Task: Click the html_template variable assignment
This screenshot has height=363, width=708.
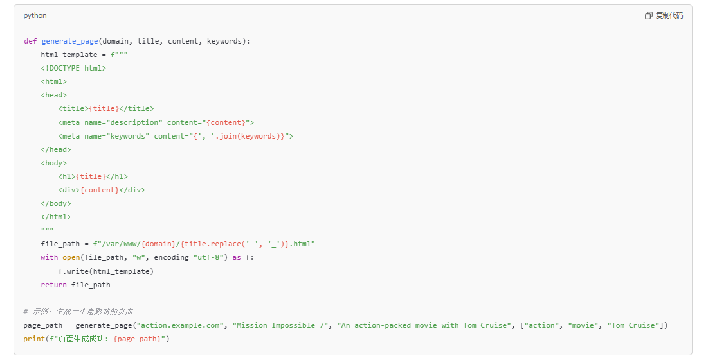Action: pos(84,55)
